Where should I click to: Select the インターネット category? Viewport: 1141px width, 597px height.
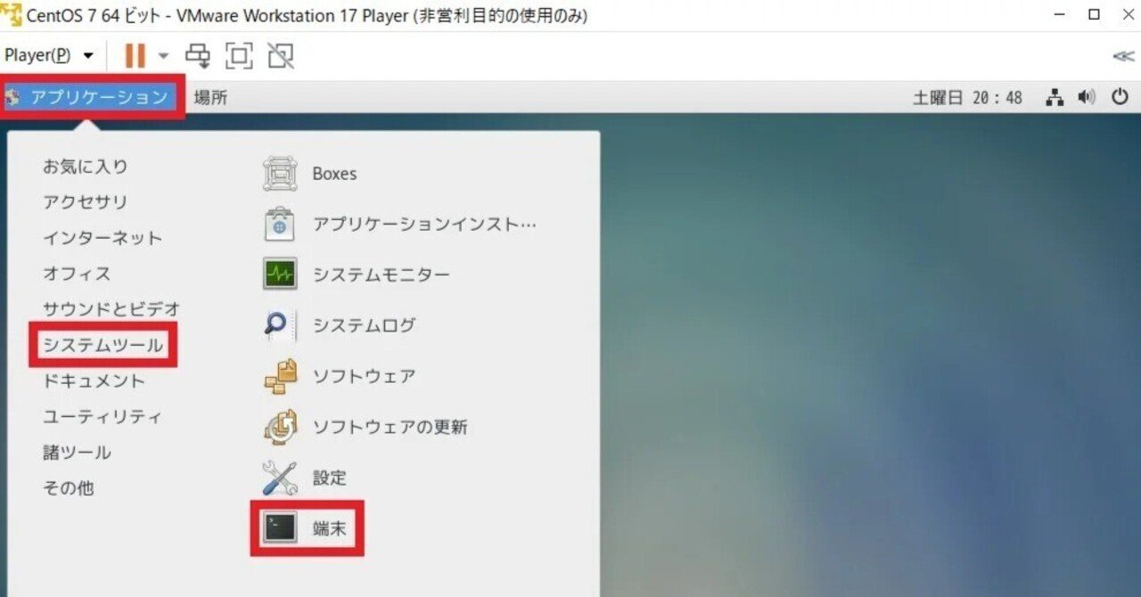(101, 238)
